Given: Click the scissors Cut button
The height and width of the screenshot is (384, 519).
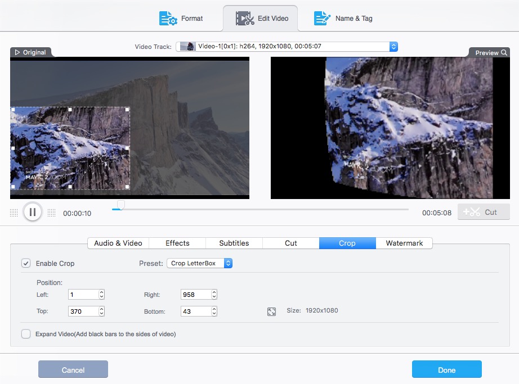Looking at the screenshot, I should [484, 212].
